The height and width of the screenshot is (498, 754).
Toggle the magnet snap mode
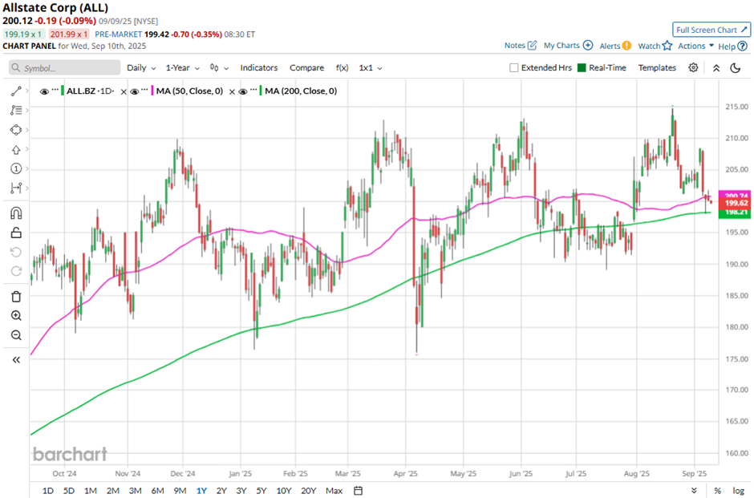click(16, 213)
